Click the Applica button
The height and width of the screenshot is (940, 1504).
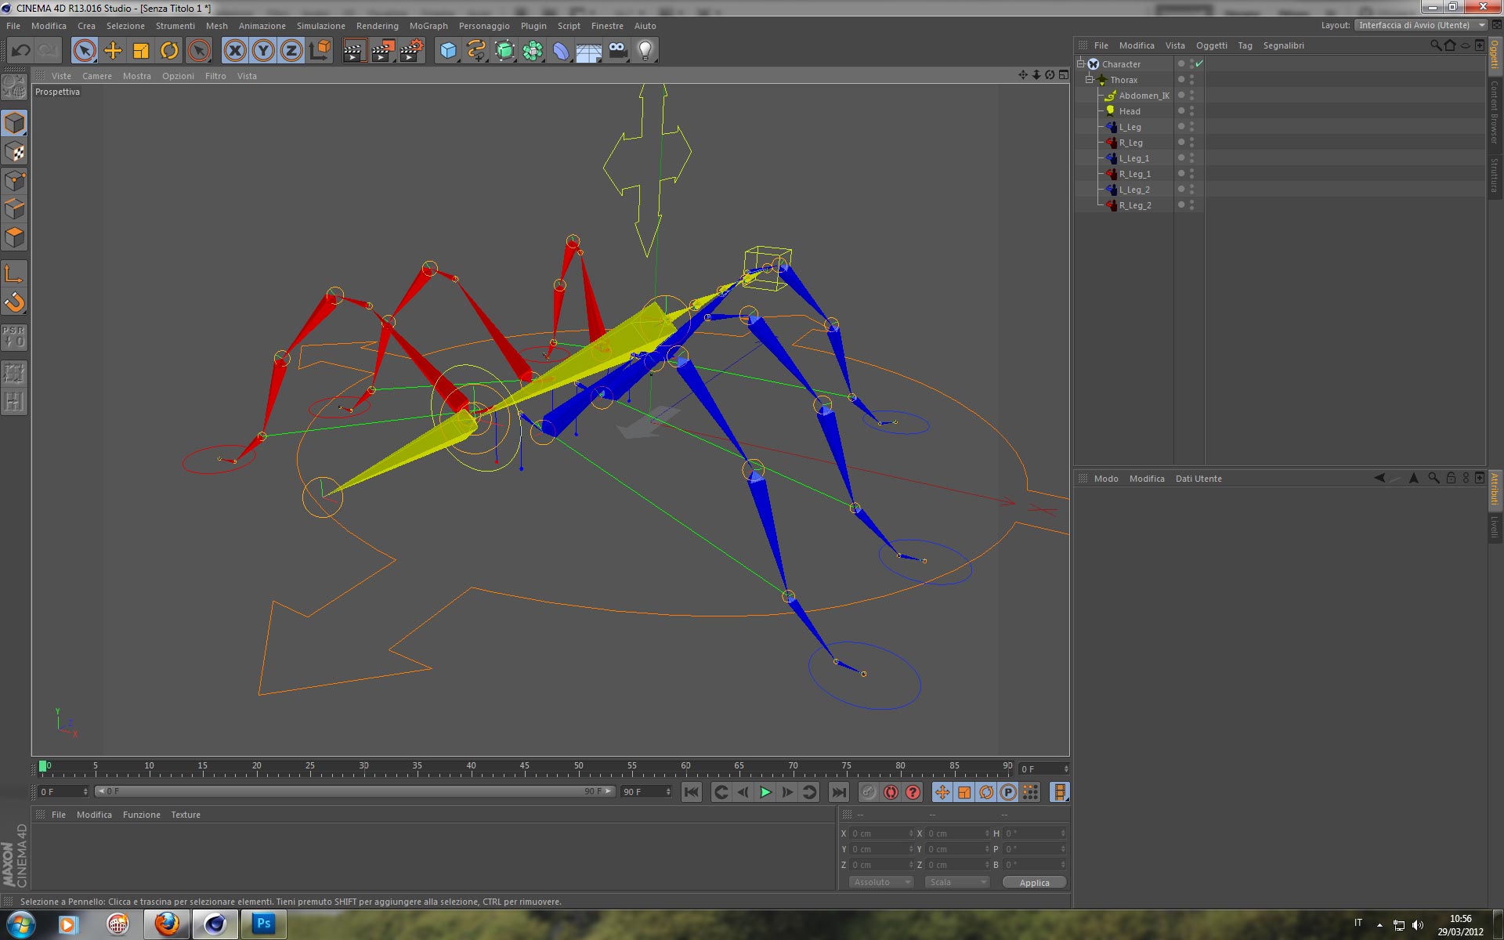click(x=1034, y=882)
